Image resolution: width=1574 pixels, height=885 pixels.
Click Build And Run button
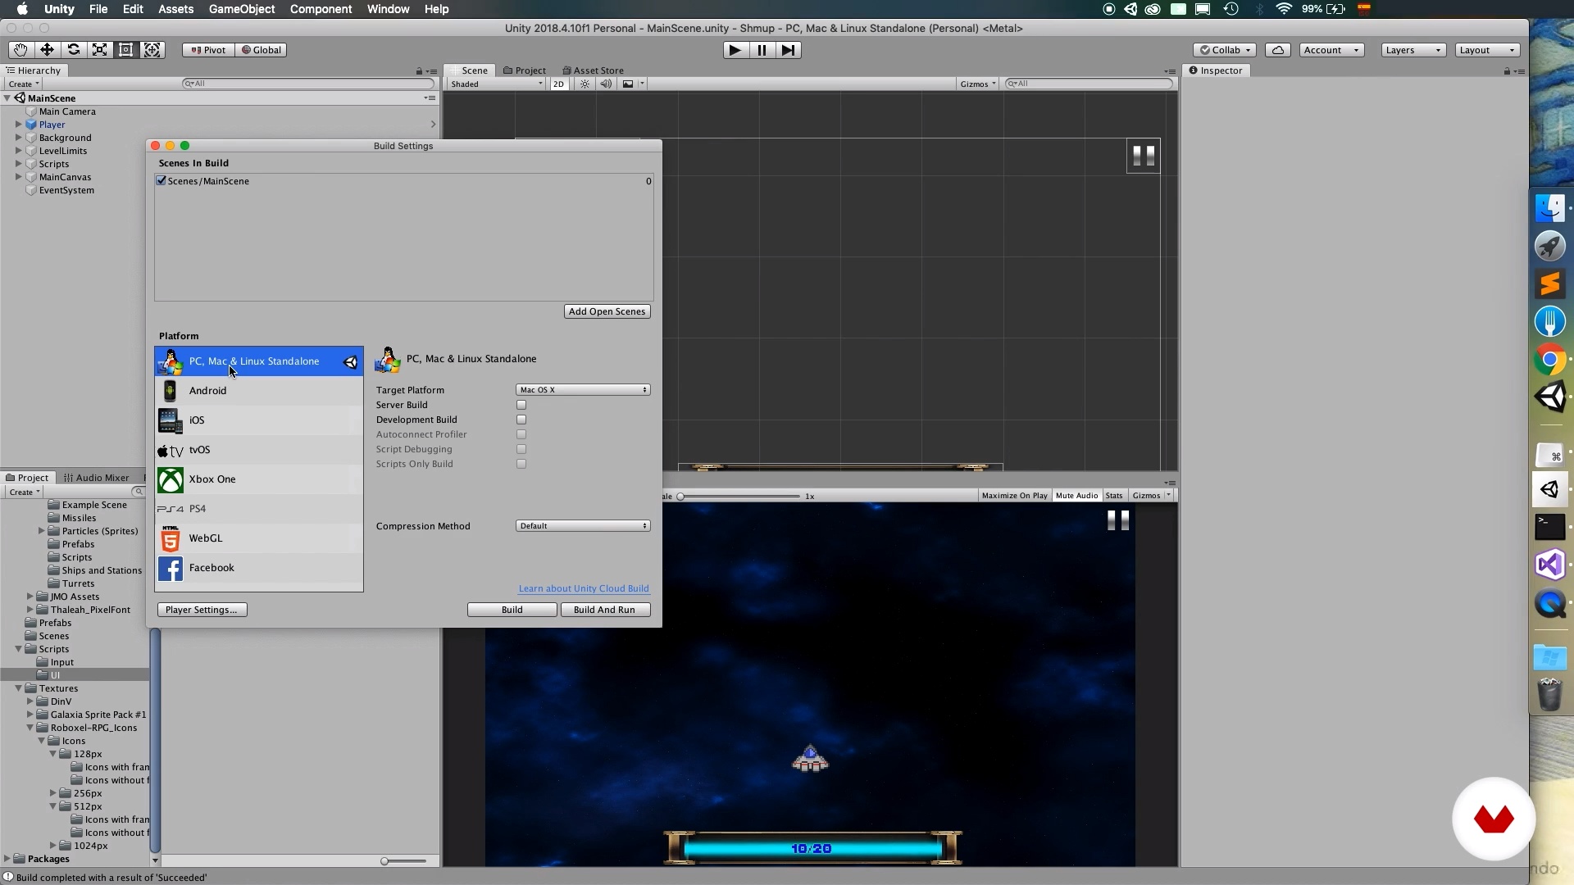click(605, 610)
